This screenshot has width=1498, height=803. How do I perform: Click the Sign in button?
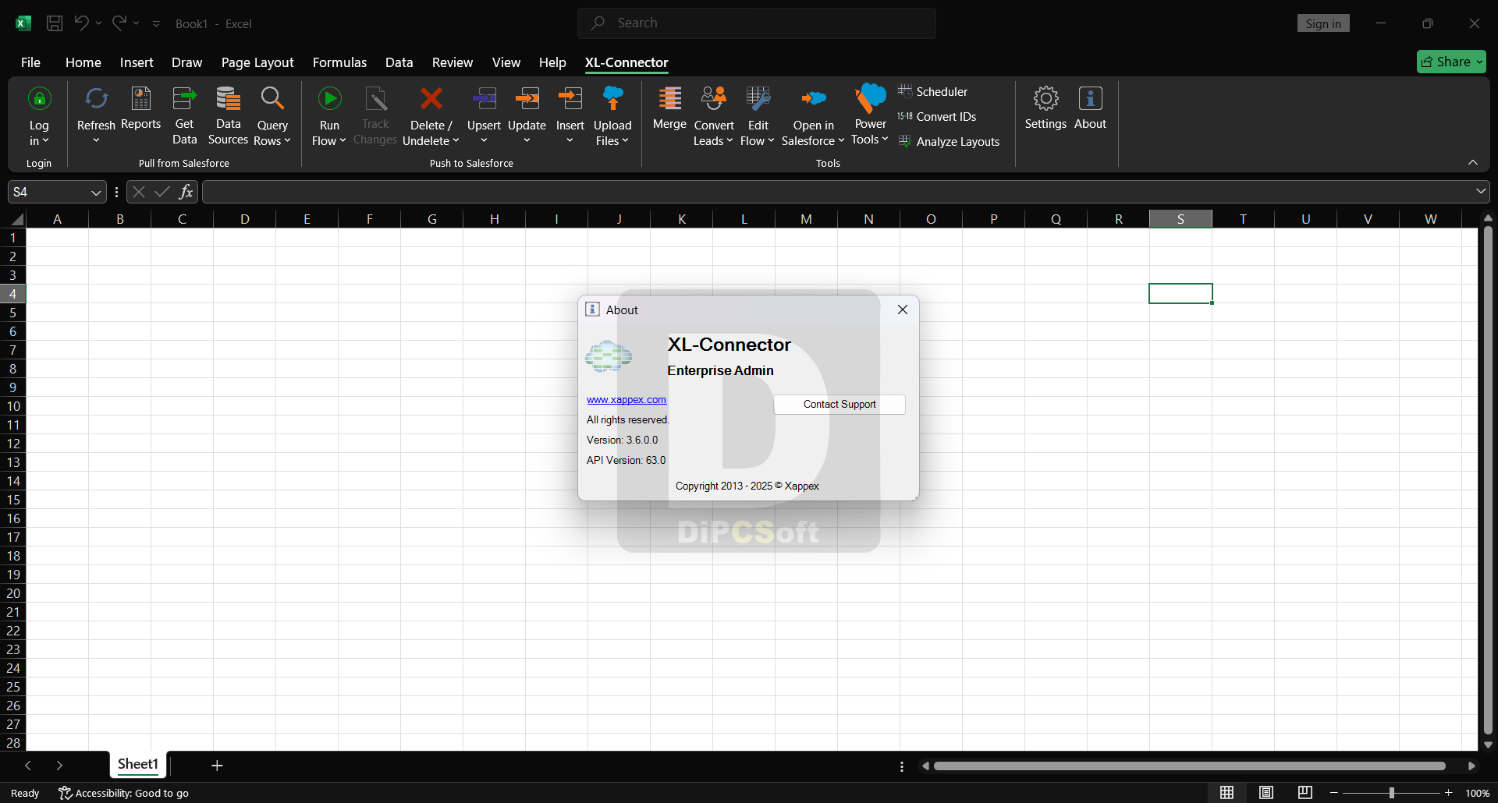tap(1323, 23)
